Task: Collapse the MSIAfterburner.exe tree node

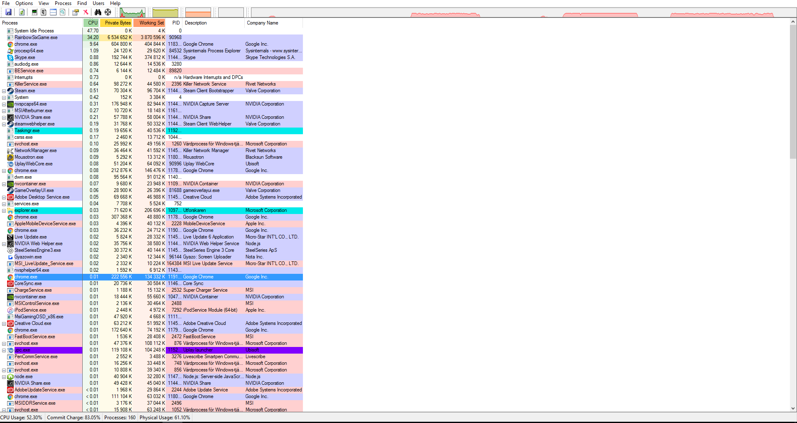Action: tap(4, 111)
